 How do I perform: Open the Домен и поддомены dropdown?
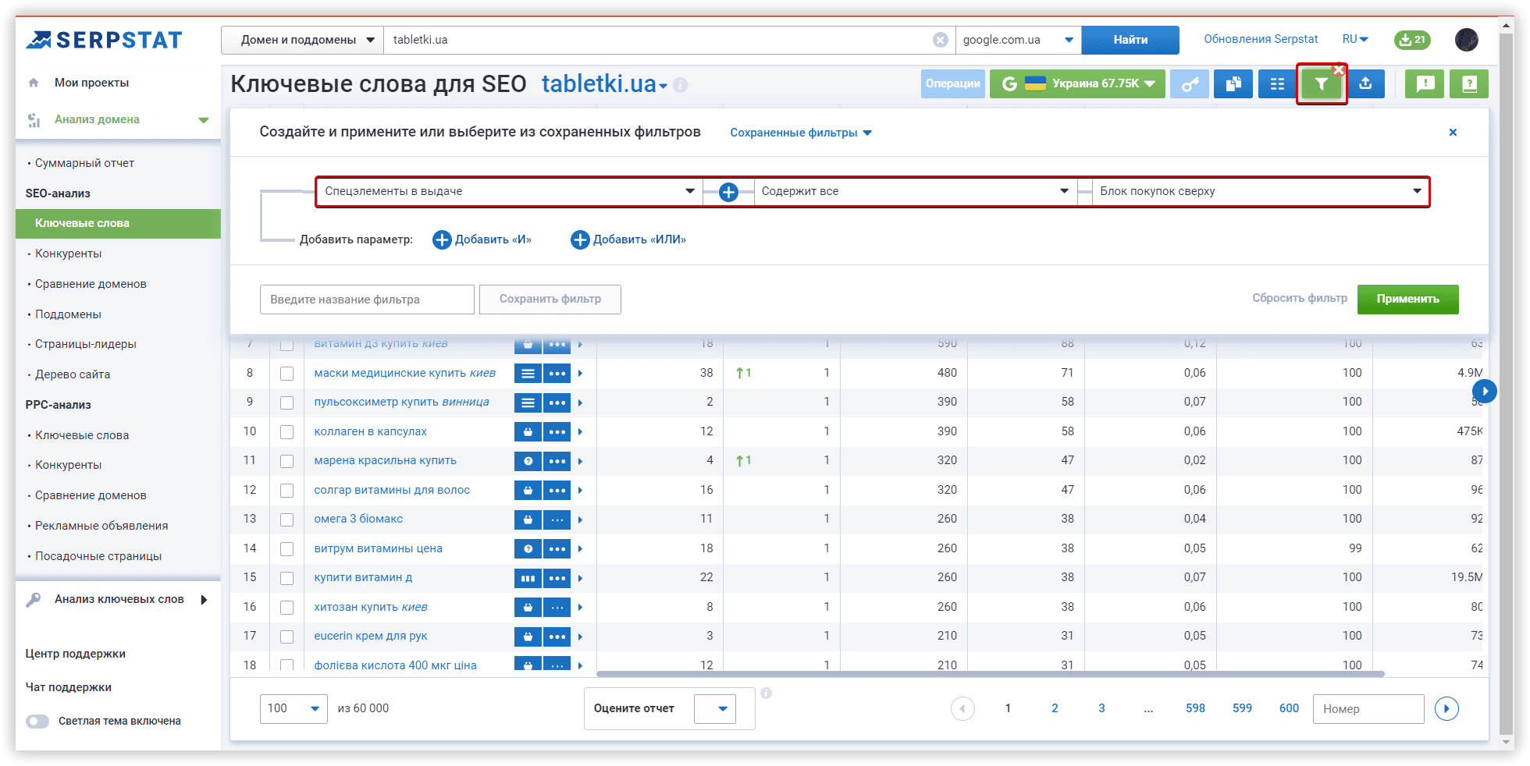[303, 40]
